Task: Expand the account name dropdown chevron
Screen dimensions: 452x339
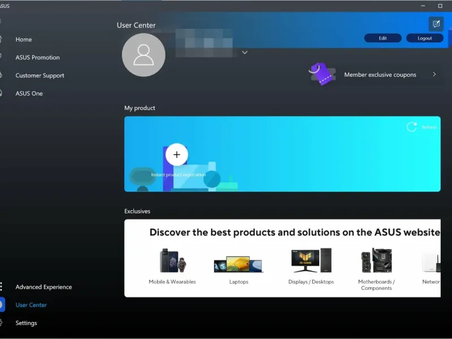Action: 245,53
